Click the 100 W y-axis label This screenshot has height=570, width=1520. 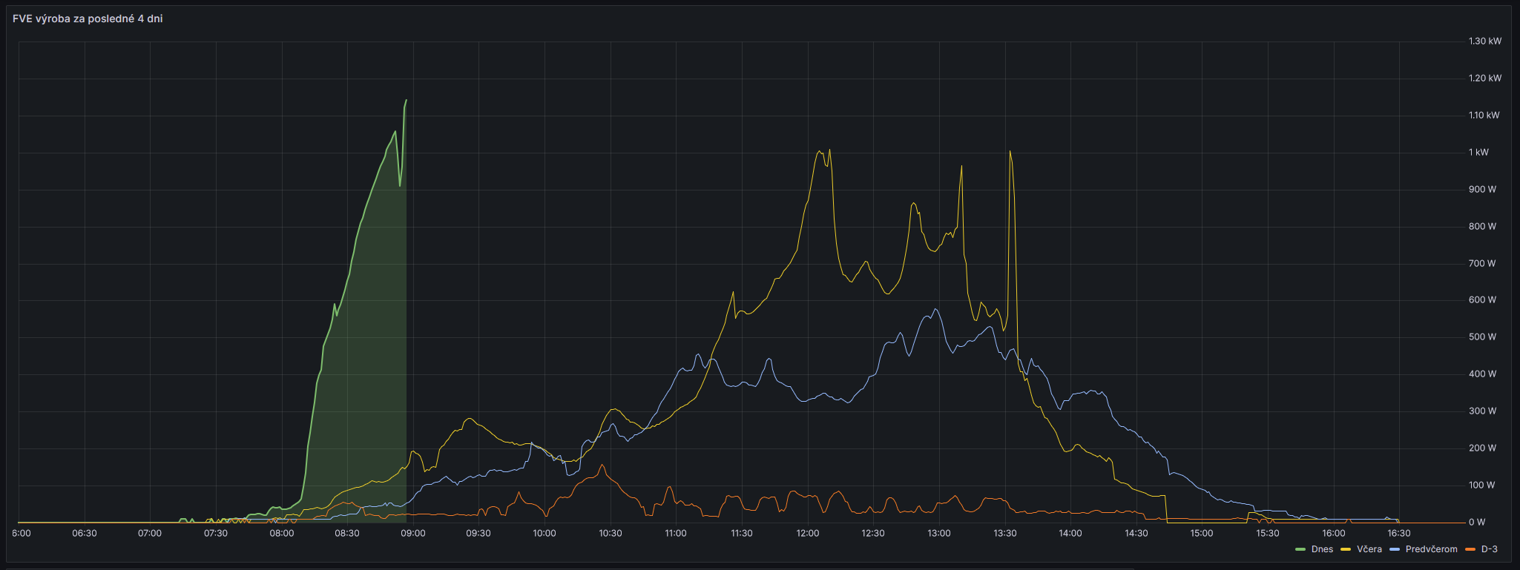pyautogui.click(x=1482, y=486)
